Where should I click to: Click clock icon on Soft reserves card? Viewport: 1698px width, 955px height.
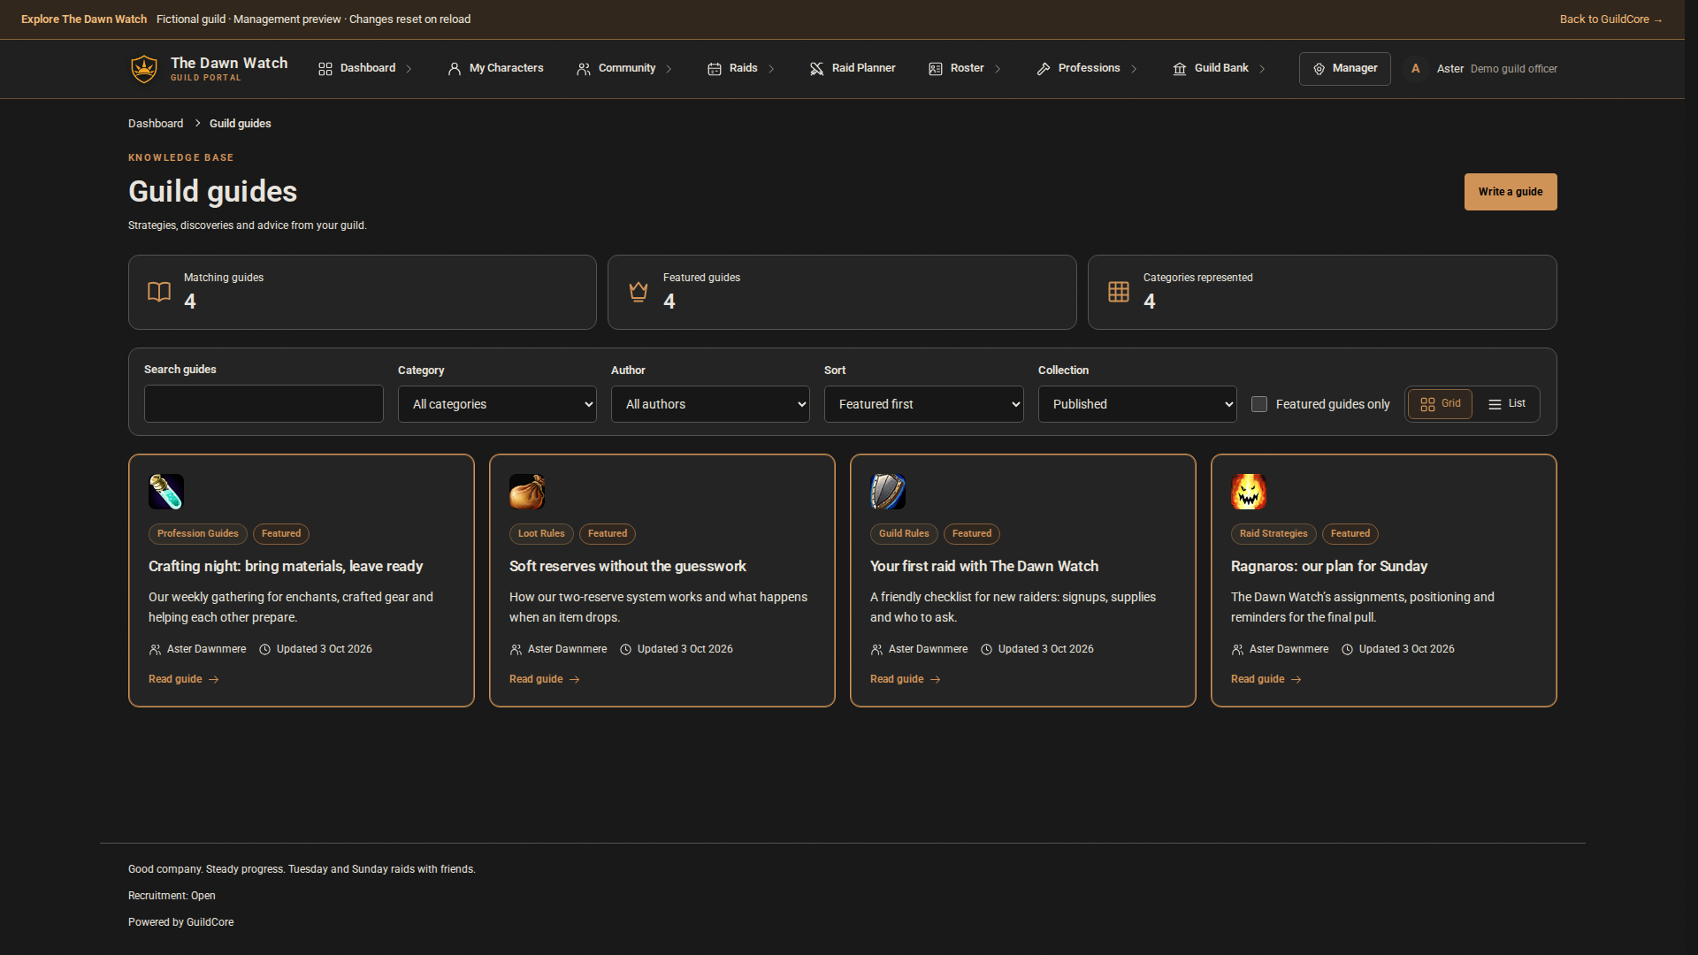625,650
